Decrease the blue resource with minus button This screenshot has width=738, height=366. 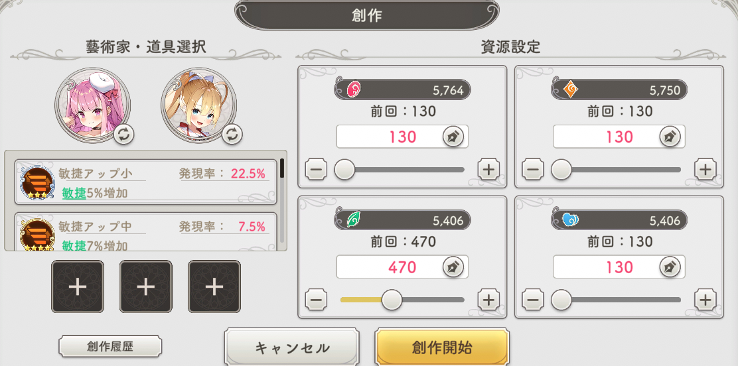[x=533, y=300]
